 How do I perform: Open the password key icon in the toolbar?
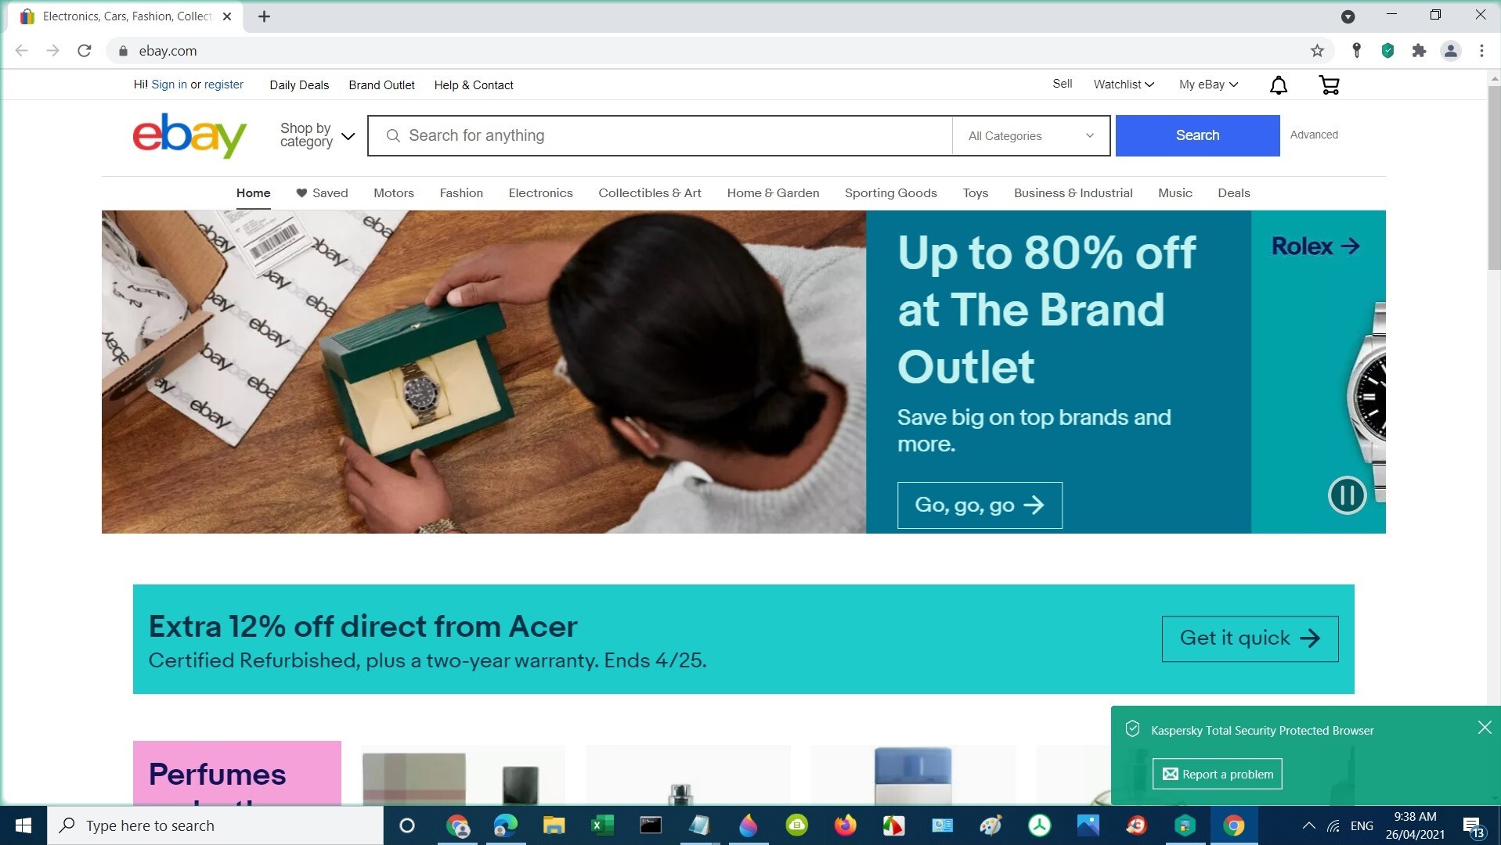[1356, 51]
